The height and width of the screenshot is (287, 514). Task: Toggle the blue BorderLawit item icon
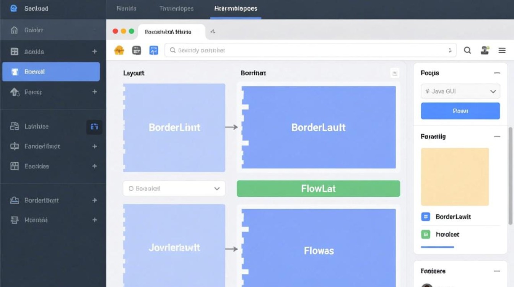click(426, 217)
